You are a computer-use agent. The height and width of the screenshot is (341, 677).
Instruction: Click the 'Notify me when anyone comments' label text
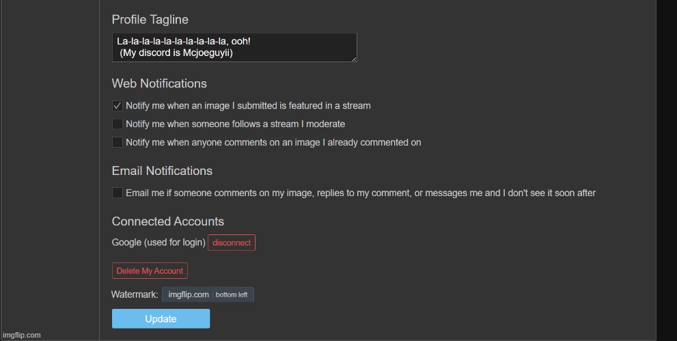pos(273,143)
